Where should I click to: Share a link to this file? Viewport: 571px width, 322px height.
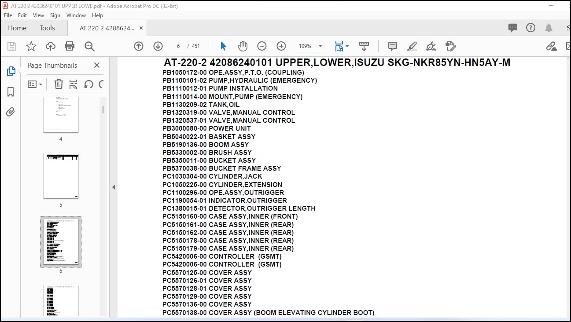coord(551,46)
